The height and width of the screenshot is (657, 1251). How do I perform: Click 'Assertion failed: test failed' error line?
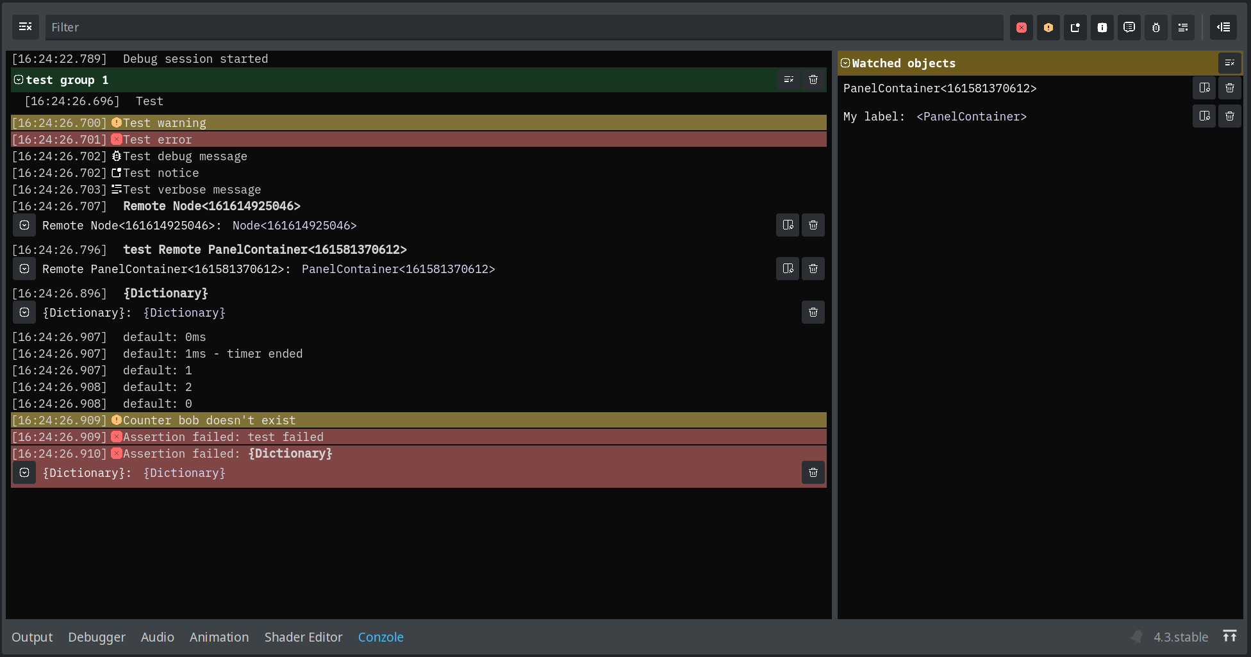pos(418,437)
